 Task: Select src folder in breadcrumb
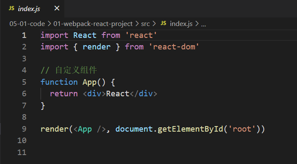coord(145,24)
